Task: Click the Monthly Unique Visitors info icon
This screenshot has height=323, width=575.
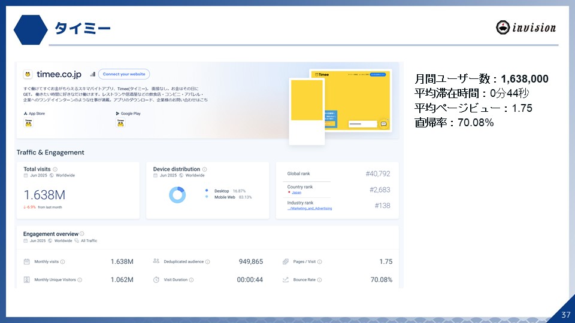Action: (x=80, y=280)
